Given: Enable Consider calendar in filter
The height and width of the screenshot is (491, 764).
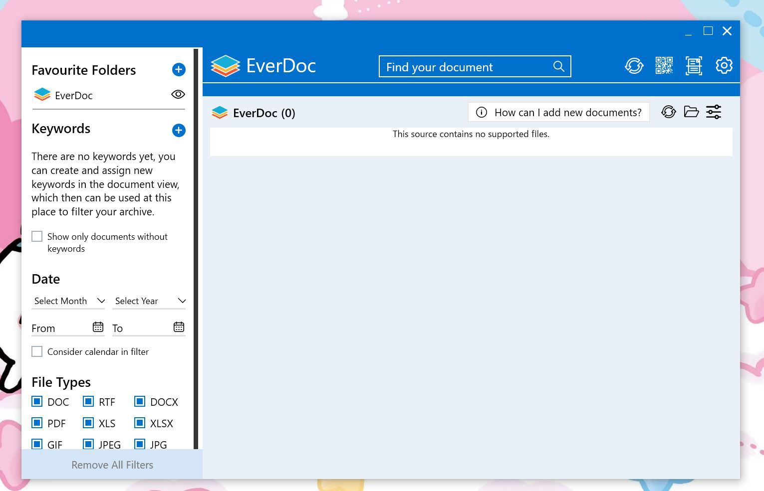Looking at the screenshot, I should pos(37,351).
